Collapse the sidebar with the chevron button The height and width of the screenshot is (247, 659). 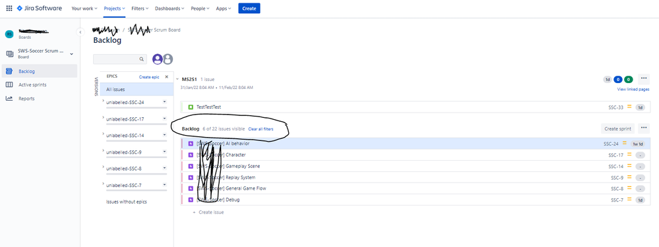tap(80, 32)
